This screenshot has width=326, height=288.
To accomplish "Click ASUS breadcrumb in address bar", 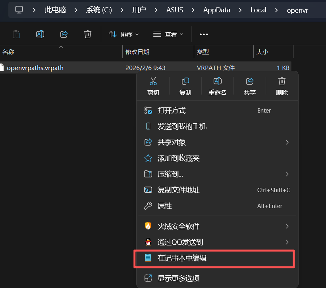I will tap(175, 10).
